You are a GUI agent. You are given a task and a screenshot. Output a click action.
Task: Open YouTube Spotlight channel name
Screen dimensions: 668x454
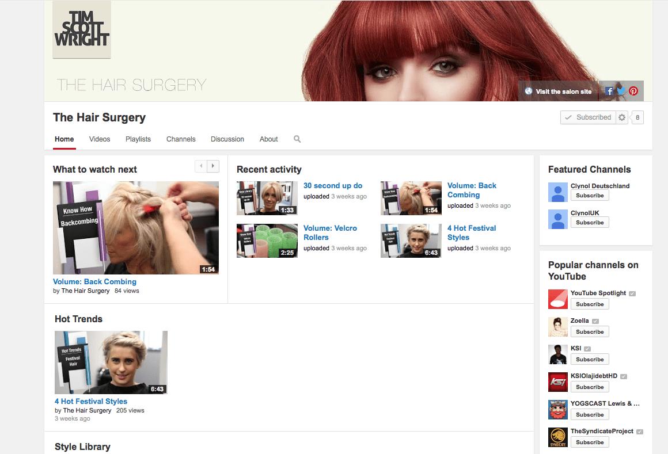click(598, 293)
